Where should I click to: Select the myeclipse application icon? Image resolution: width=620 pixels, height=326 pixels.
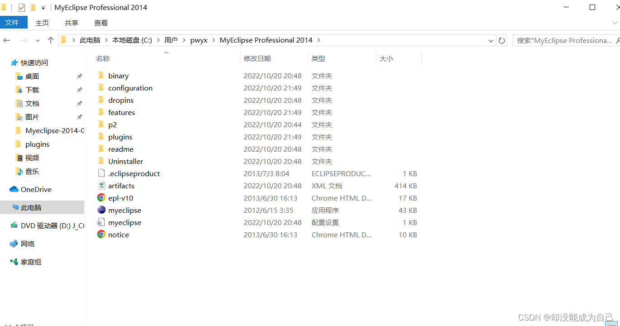[101, 210]
